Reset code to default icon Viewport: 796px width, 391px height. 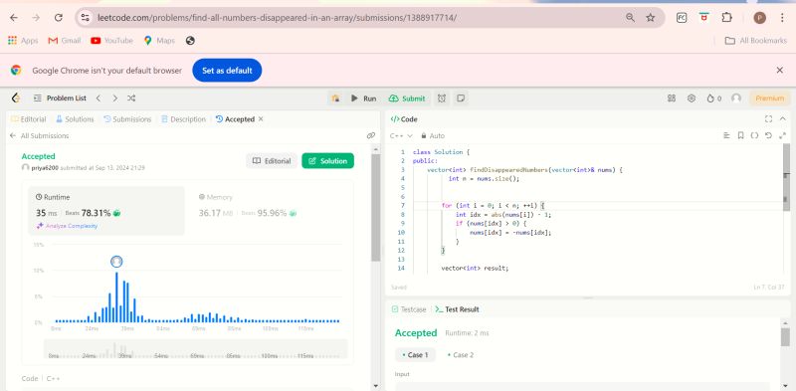tap(768, 135)
